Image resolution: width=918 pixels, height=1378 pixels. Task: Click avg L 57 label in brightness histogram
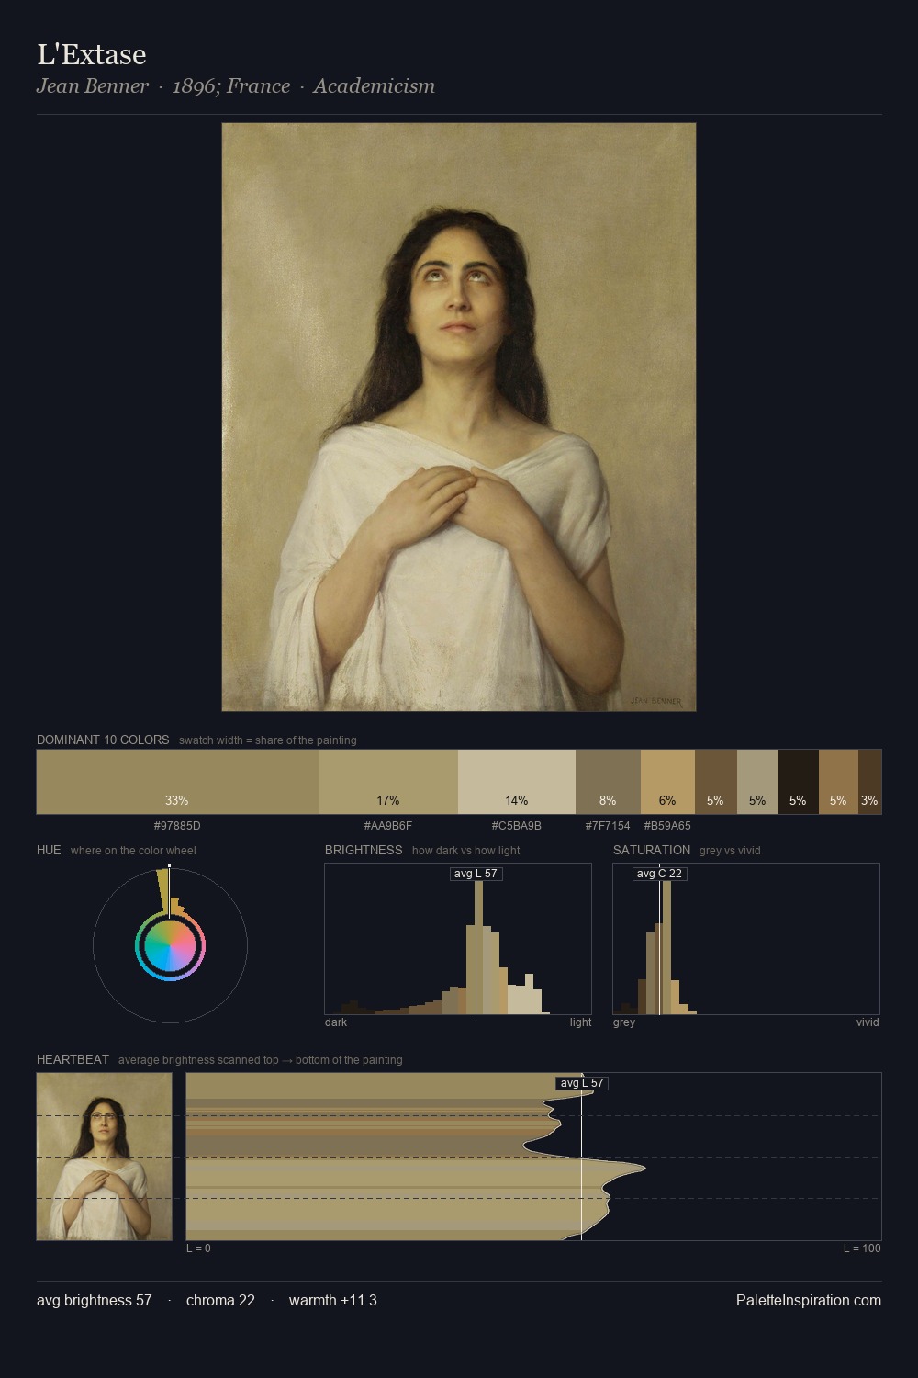[x=476, y=874]
